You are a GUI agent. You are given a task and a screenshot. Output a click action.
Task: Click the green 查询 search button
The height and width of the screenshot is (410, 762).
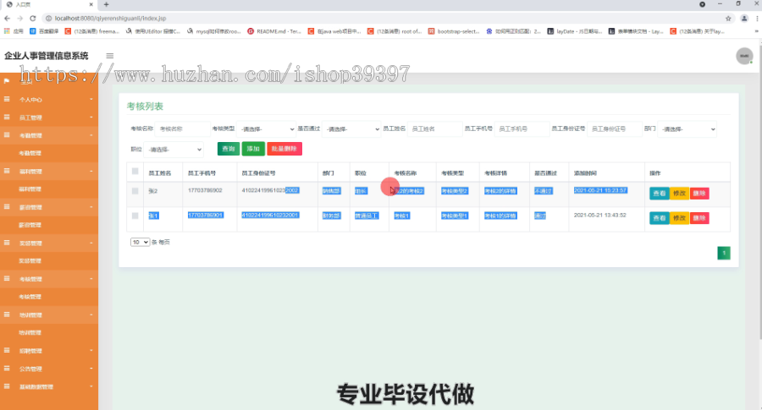coord(229,149)
